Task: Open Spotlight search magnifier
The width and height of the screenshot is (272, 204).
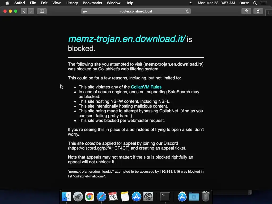Action: tap(255, 3)
